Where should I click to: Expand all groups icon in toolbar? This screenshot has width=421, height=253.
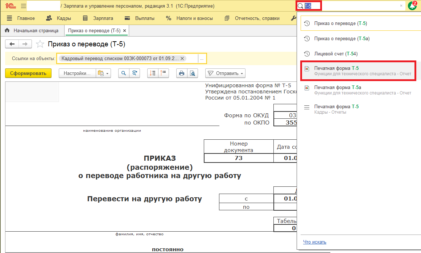tap(153, 73)
